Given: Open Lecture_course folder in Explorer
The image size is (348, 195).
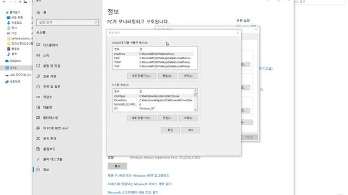Looking at the screenshot, I should coord(20,38).
